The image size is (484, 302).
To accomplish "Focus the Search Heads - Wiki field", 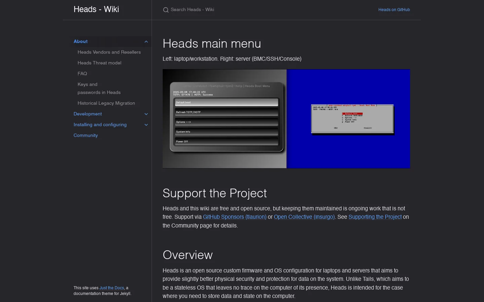I will (x=266, y=10).
